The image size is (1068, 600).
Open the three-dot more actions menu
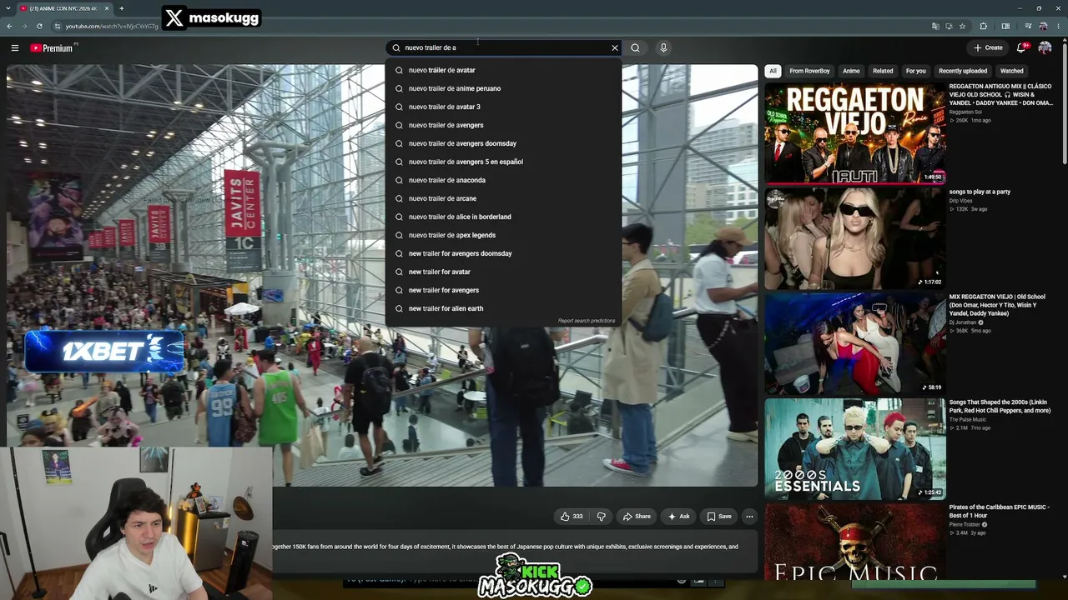click(749, 517)
